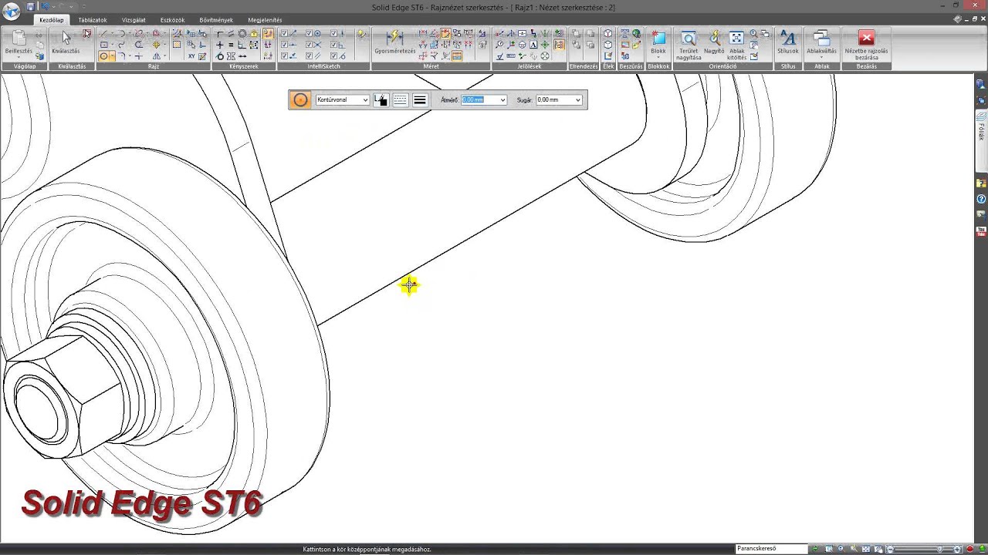This screenshot has height=555, width=988.
Task: Open the Átmérő diameter value dropdown
Action: [x=502, y=100]
